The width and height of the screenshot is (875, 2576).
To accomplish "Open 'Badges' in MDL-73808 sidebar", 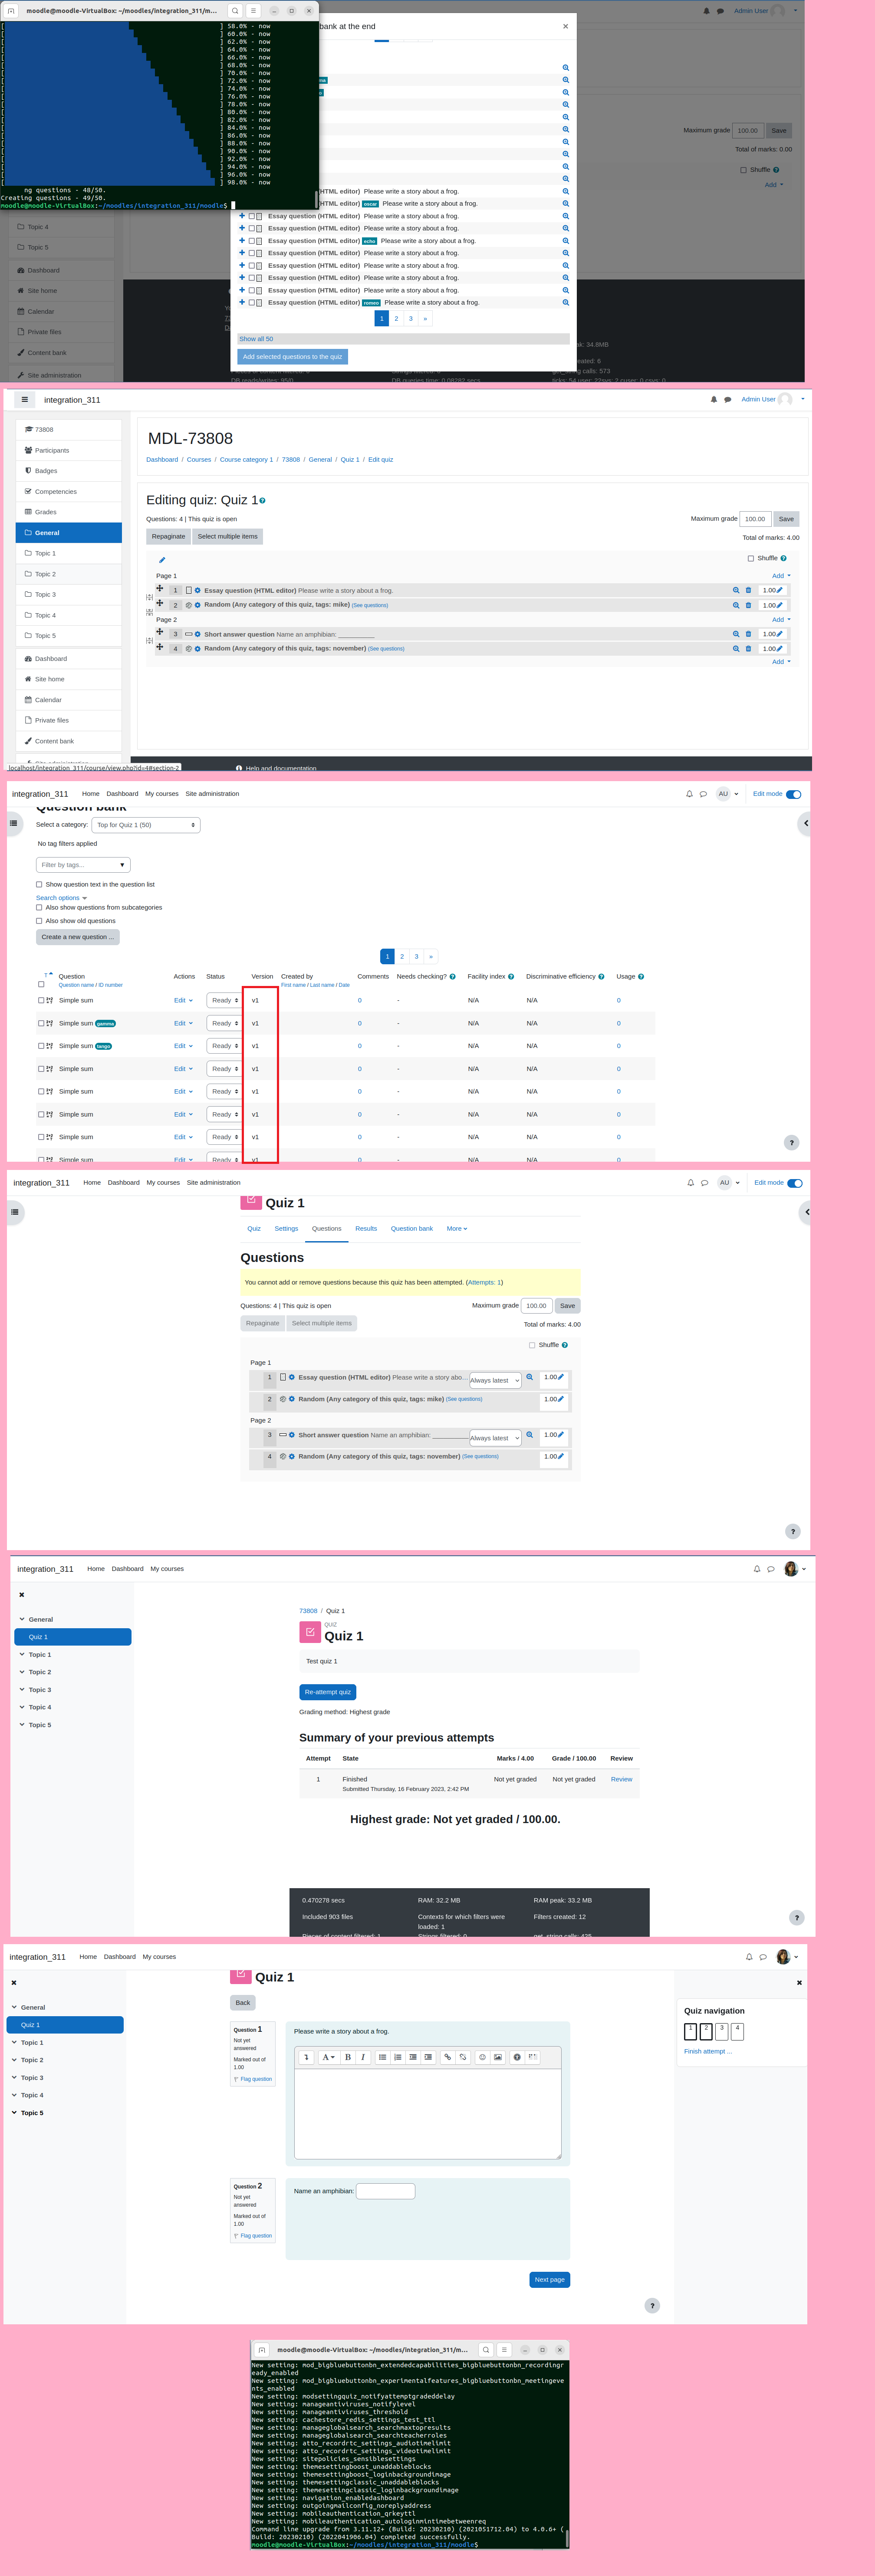I will pos(69,470).
